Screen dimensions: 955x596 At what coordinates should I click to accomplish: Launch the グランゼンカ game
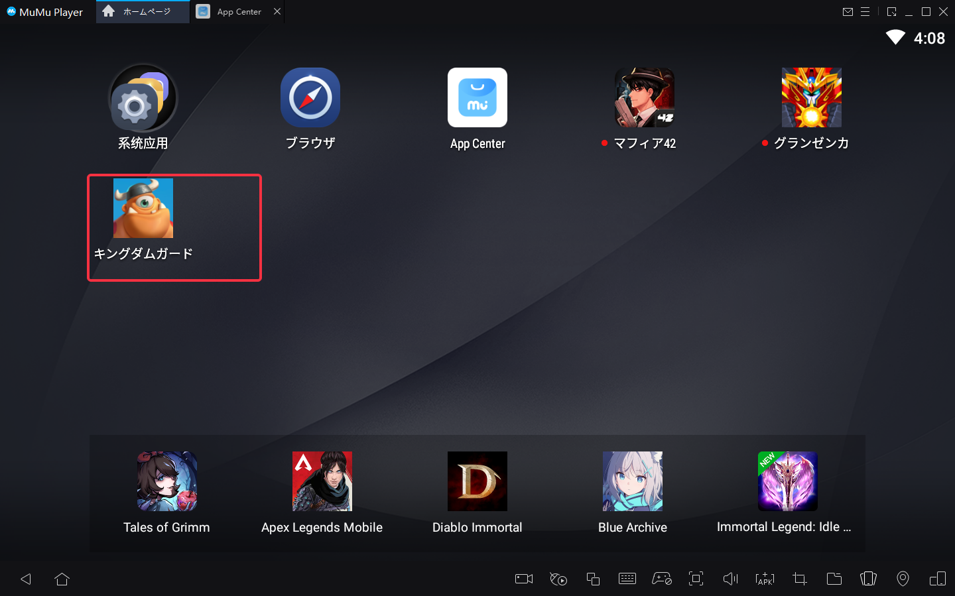pyautogui.click(x=812, y=97)
